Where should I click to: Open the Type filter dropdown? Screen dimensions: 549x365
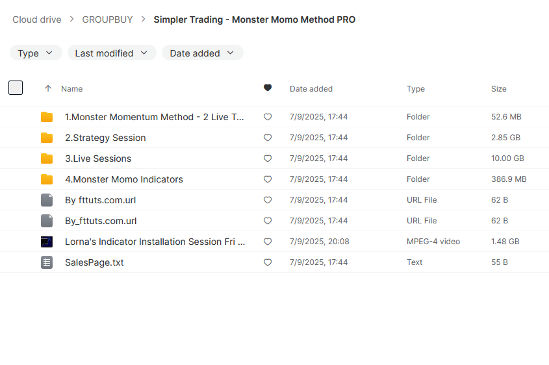click(x=36, y=53)
